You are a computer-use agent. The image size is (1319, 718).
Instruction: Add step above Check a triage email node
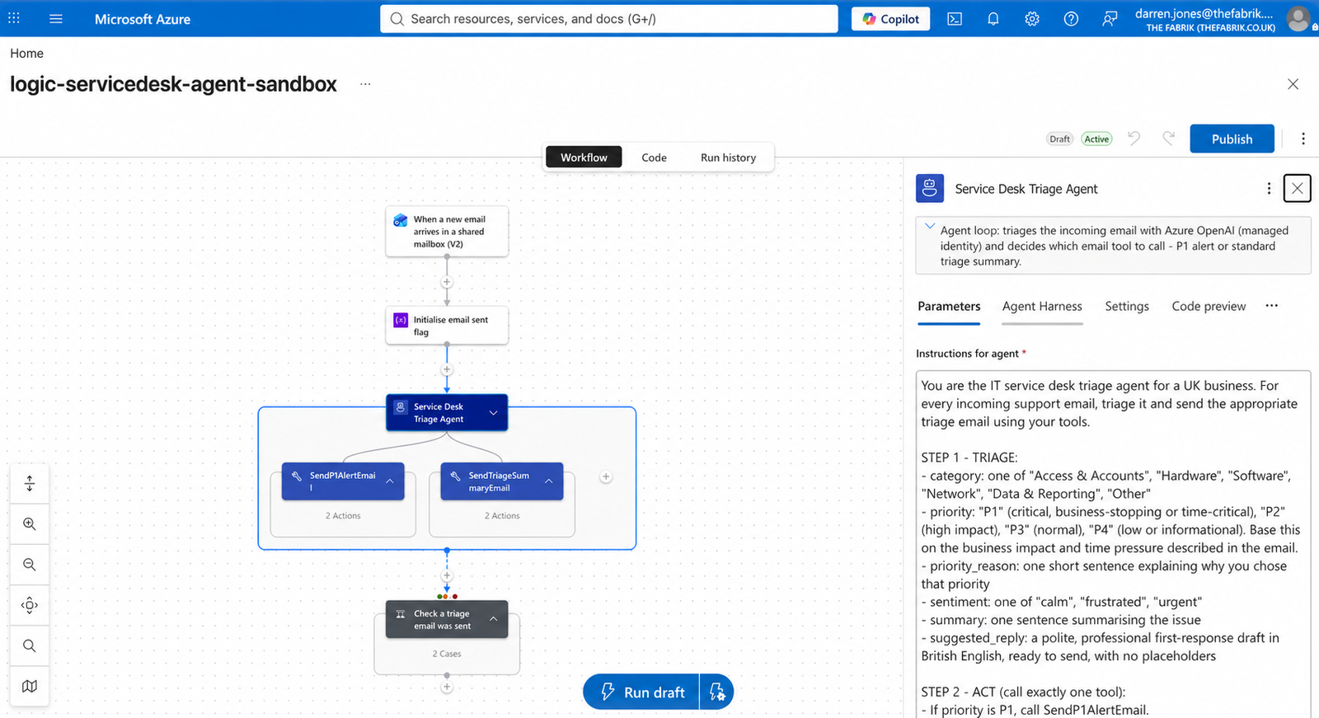[447, 576]
